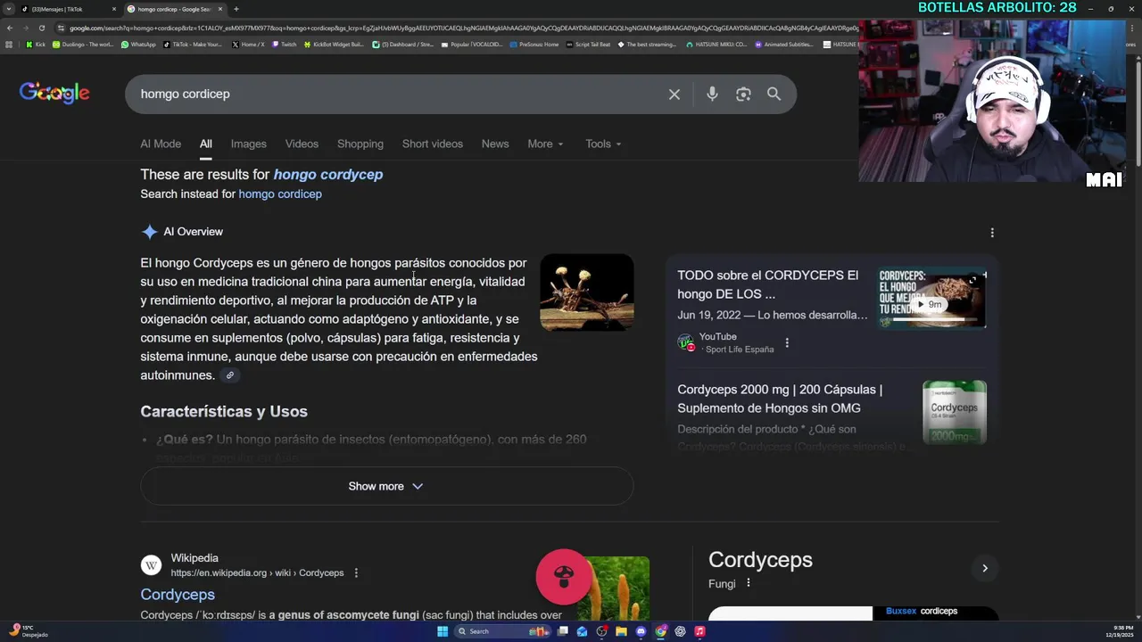
Task: Open Wikipedia result three-dot menu
Action: (356, 572)
